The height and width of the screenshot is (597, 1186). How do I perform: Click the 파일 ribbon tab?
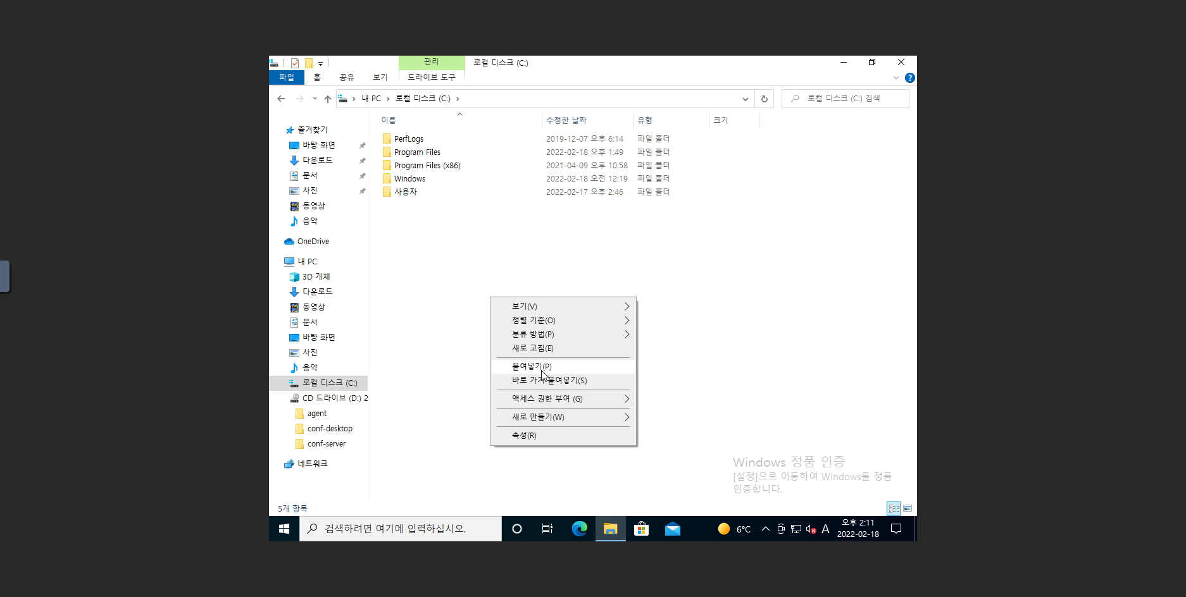click(x=287, y=77)
